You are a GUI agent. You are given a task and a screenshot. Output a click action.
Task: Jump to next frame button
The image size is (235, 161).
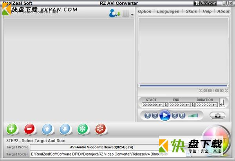point(175,115)
